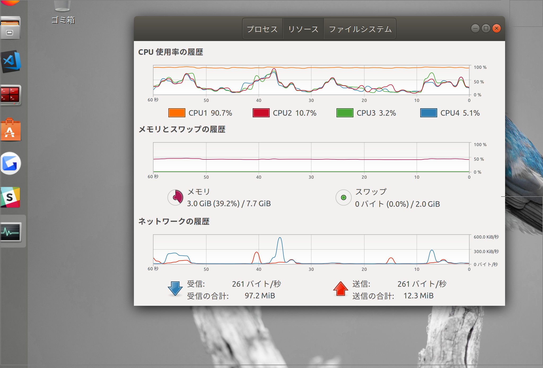Launch Visual Studio Code from the dock
Viewport: 543px width, 368px height.
pos(11,61)
